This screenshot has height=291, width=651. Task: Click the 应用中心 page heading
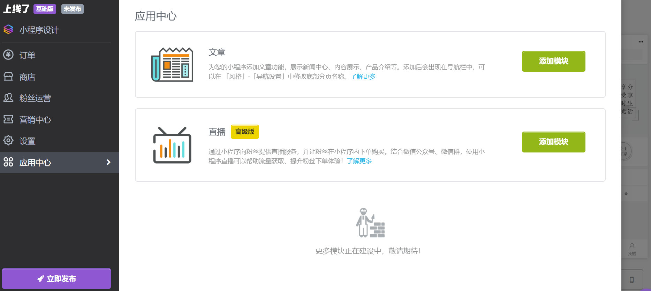[x=156, y=16]
